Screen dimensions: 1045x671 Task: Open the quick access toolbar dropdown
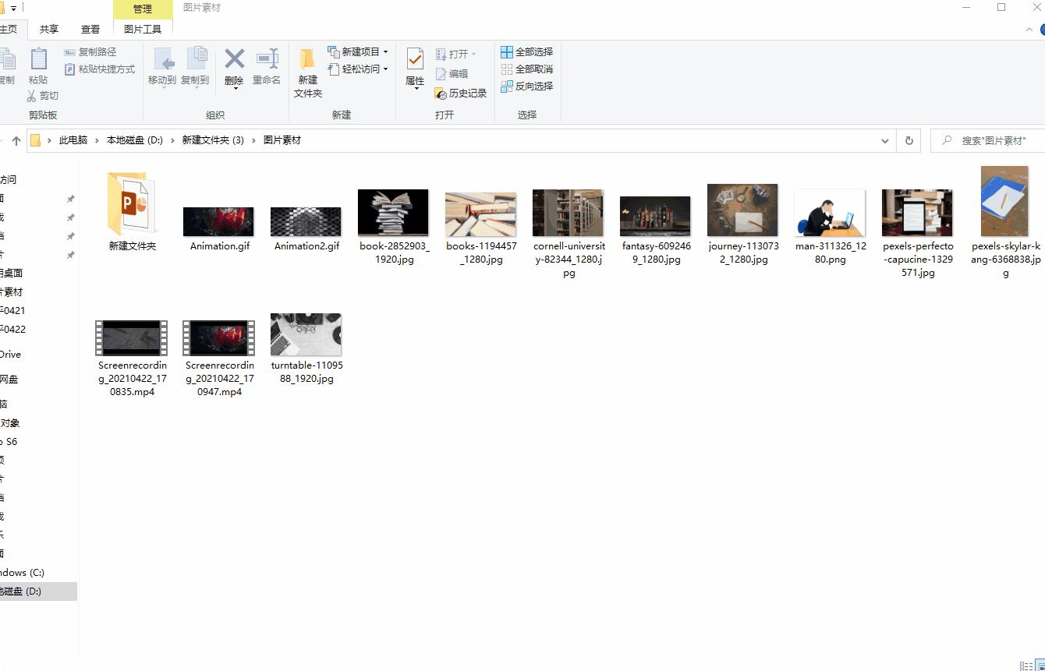pos(14,8)
